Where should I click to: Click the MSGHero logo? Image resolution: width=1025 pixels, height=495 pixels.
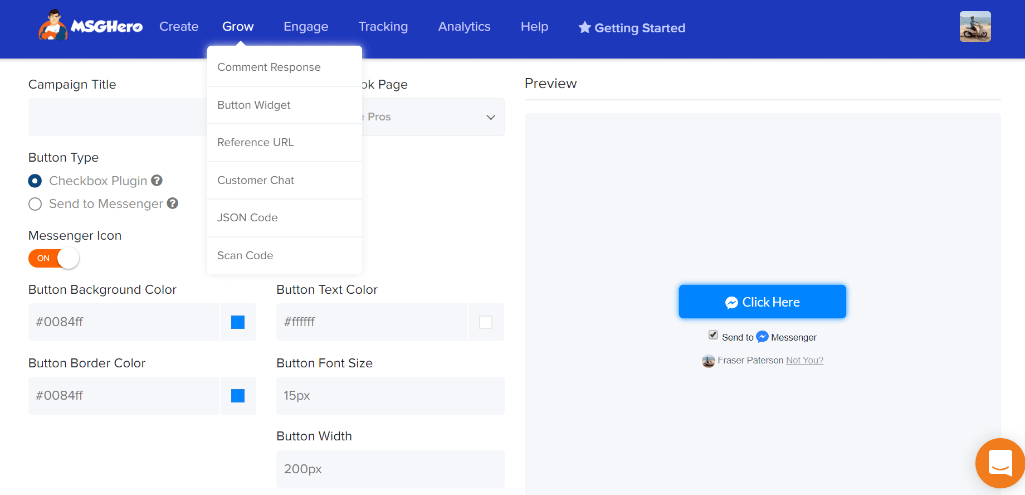pos(90,25)
